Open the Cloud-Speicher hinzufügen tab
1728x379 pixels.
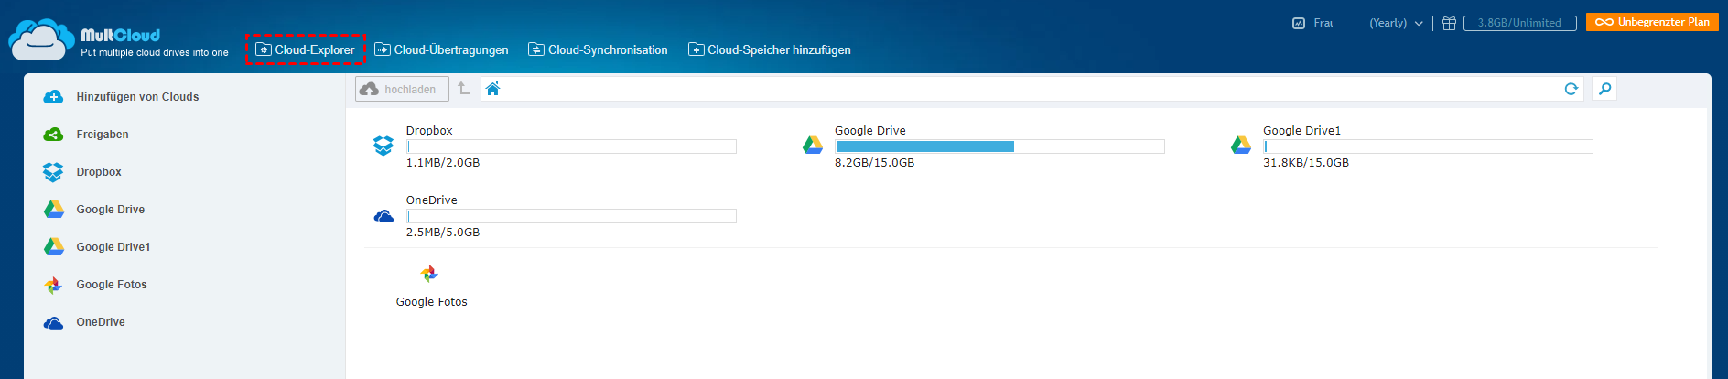click(769, 49)
